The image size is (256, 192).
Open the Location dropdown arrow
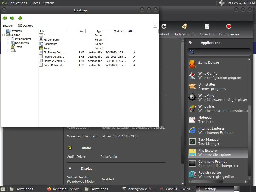155,26
